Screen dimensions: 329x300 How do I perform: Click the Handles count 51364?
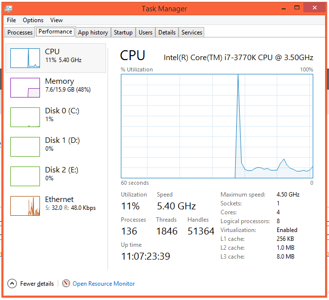tap(201, 232)
